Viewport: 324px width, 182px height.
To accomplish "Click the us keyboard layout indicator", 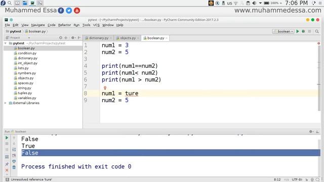I will pyautogui.click(x=229, y=3).
